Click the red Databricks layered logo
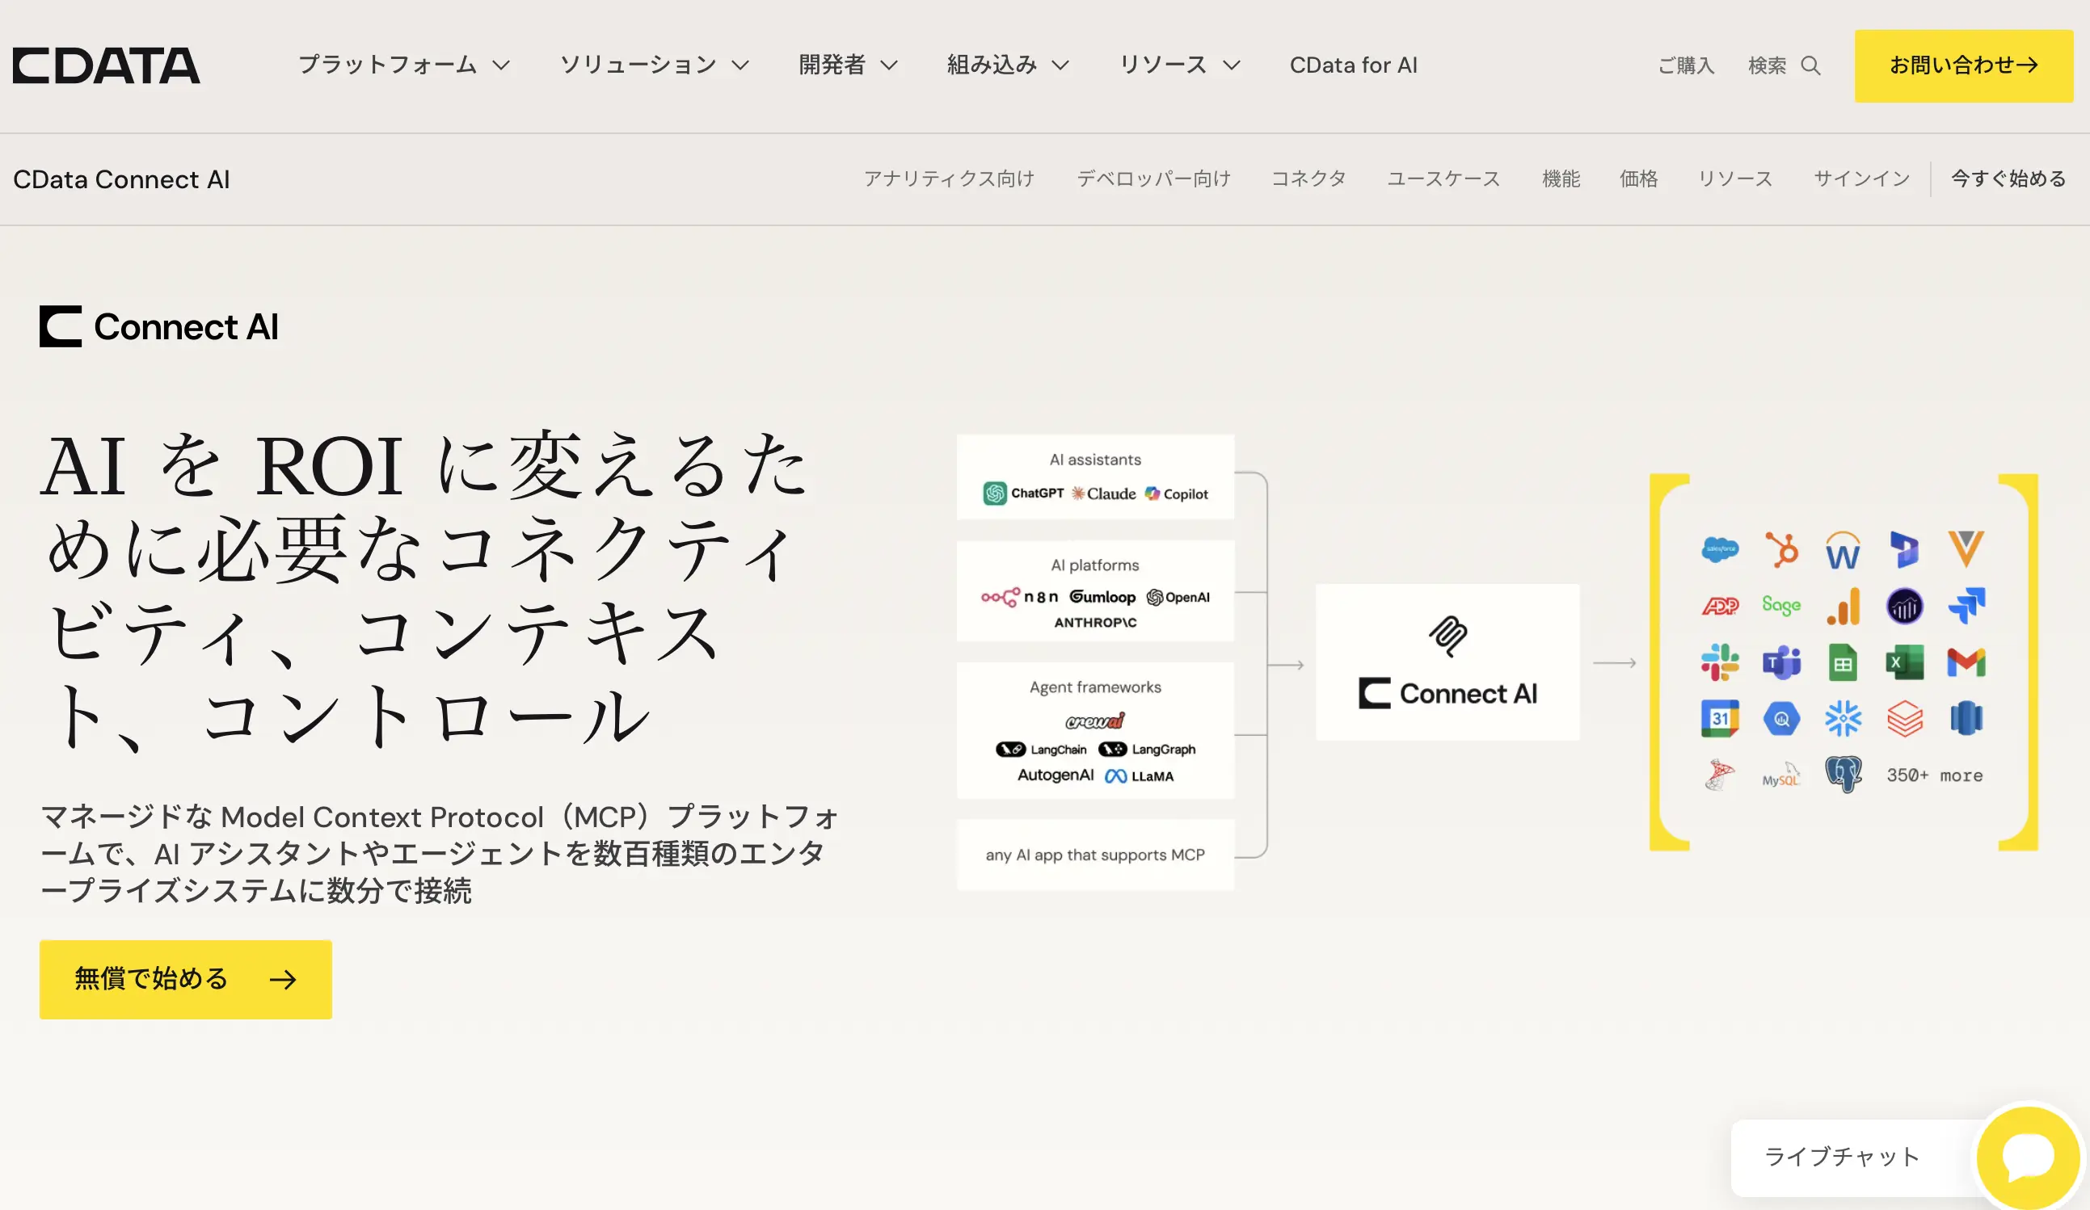The width and height of the screenshot is (2090, 1210). [1904, 719]
